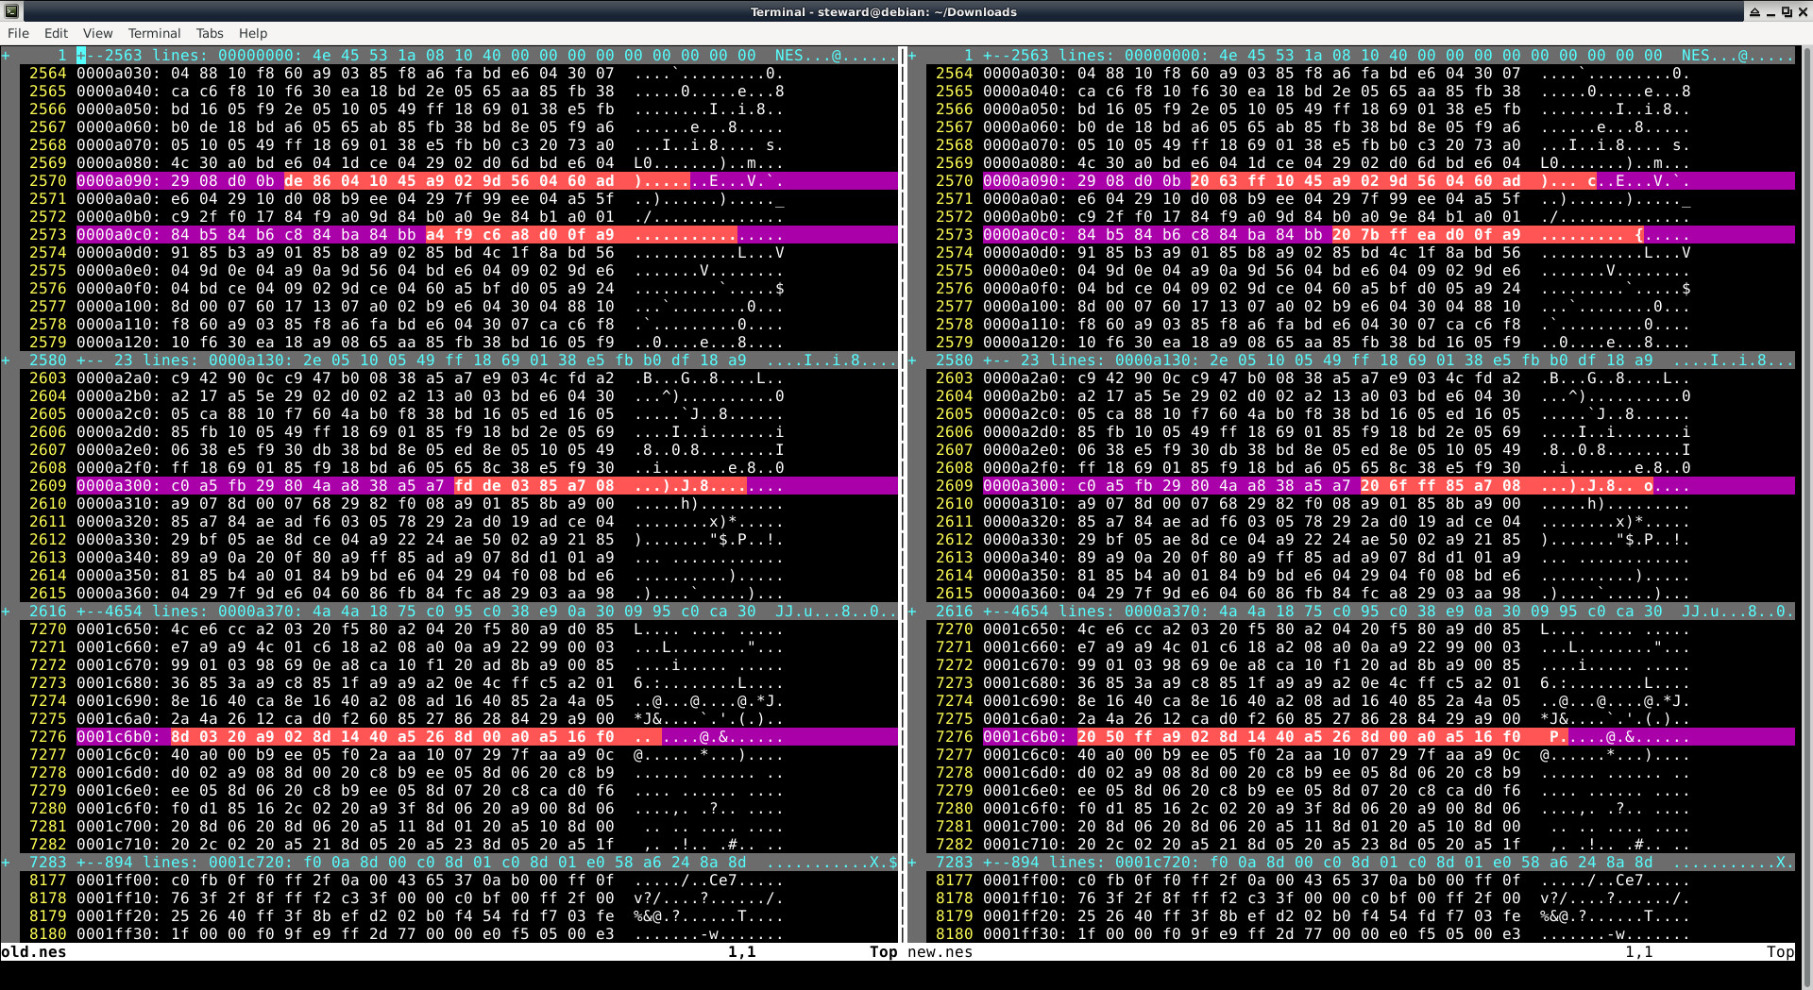Open the Tabs menu
1813x990 pixels.
coord(210,33)
